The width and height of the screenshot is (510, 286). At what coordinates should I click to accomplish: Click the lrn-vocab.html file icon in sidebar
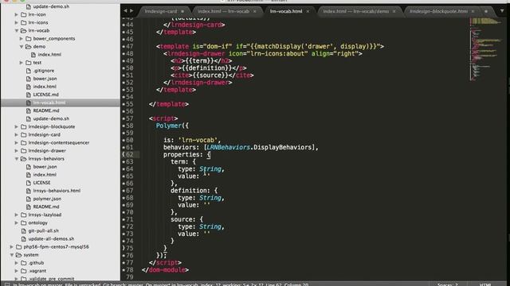(29, 102)
